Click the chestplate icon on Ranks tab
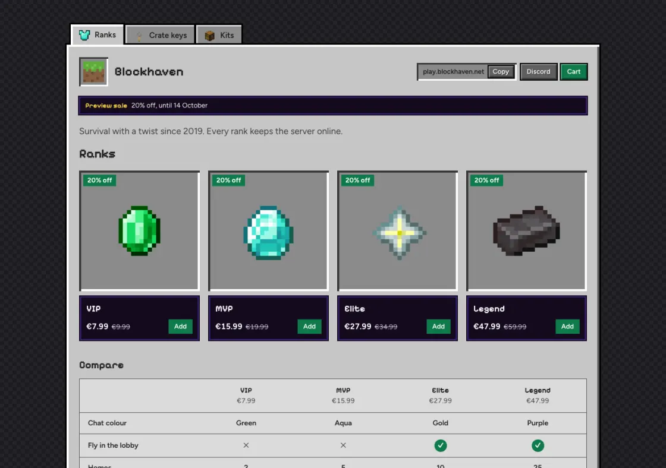 point(84,35)
